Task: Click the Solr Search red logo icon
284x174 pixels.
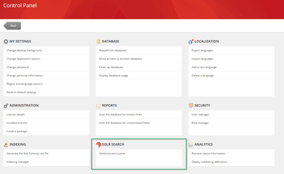Action: 98,144
